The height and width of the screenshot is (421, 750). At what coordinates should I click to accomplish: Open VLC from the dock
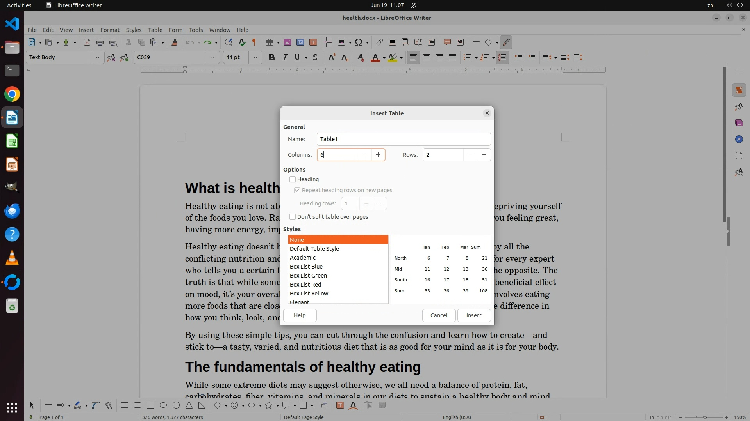click(x=12, y=258)
